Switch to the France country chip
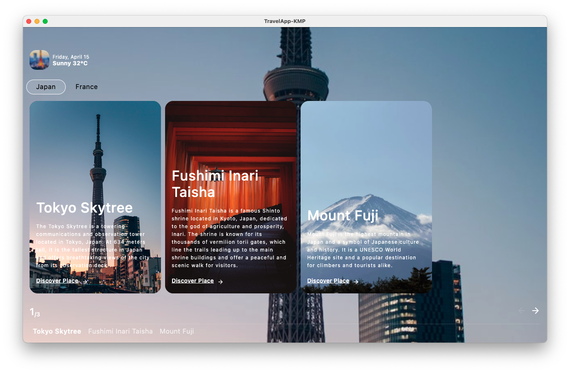The height and width of the screenshot is (373, 570). [87, 87]
